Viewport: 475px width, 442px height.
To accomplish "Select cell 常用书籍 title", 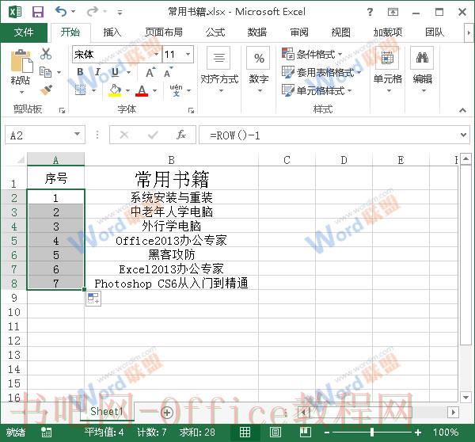I will [172, 178].
